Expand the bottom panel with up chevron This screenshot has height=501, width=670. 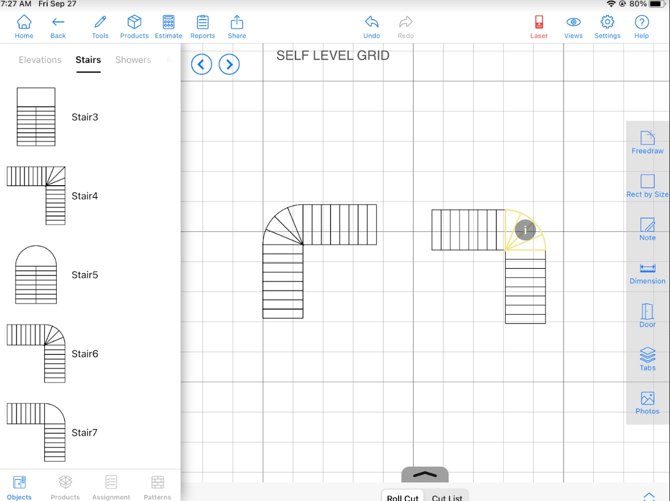[x=425, y=475]
